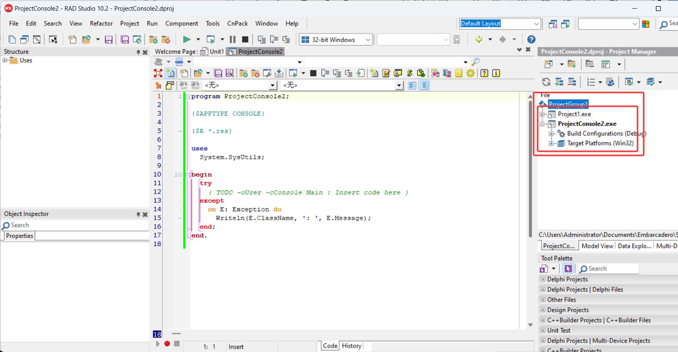The image size is (678, 352).
Task: Click Remove file from project icon in main toolbar
Action: (166, 40)
